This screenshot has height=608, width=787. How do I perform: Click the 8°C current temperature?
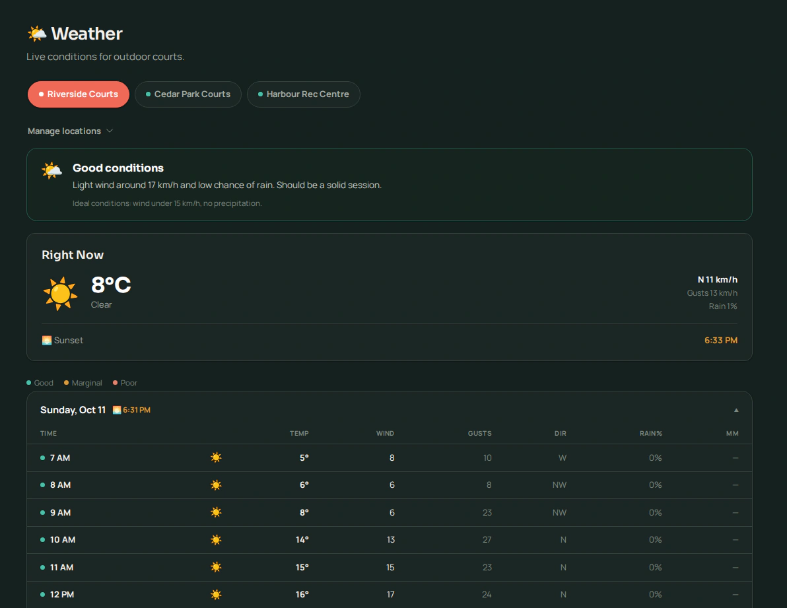point(111,285)
